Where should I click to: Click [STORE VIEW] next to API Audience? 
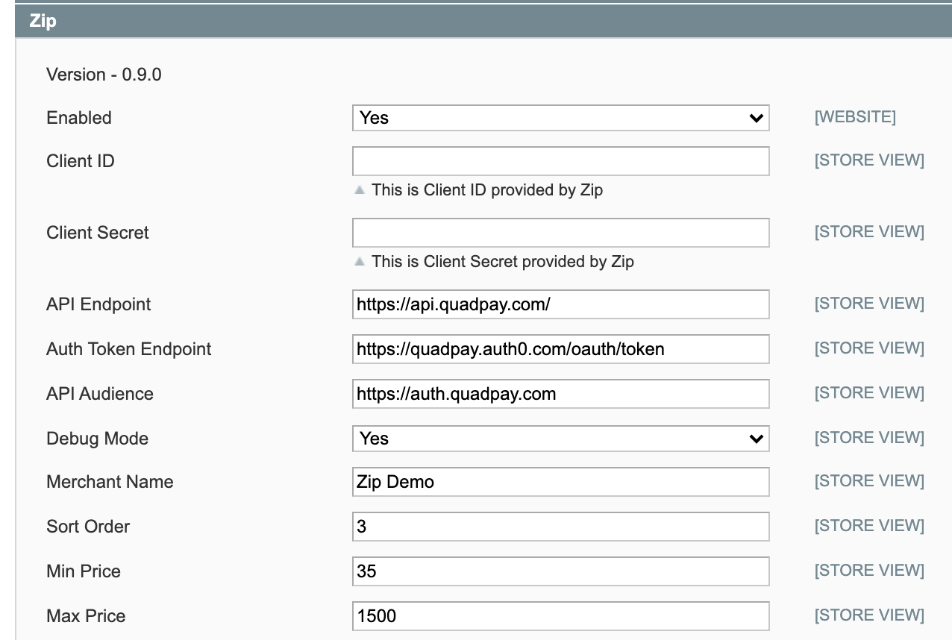(869, 393)
